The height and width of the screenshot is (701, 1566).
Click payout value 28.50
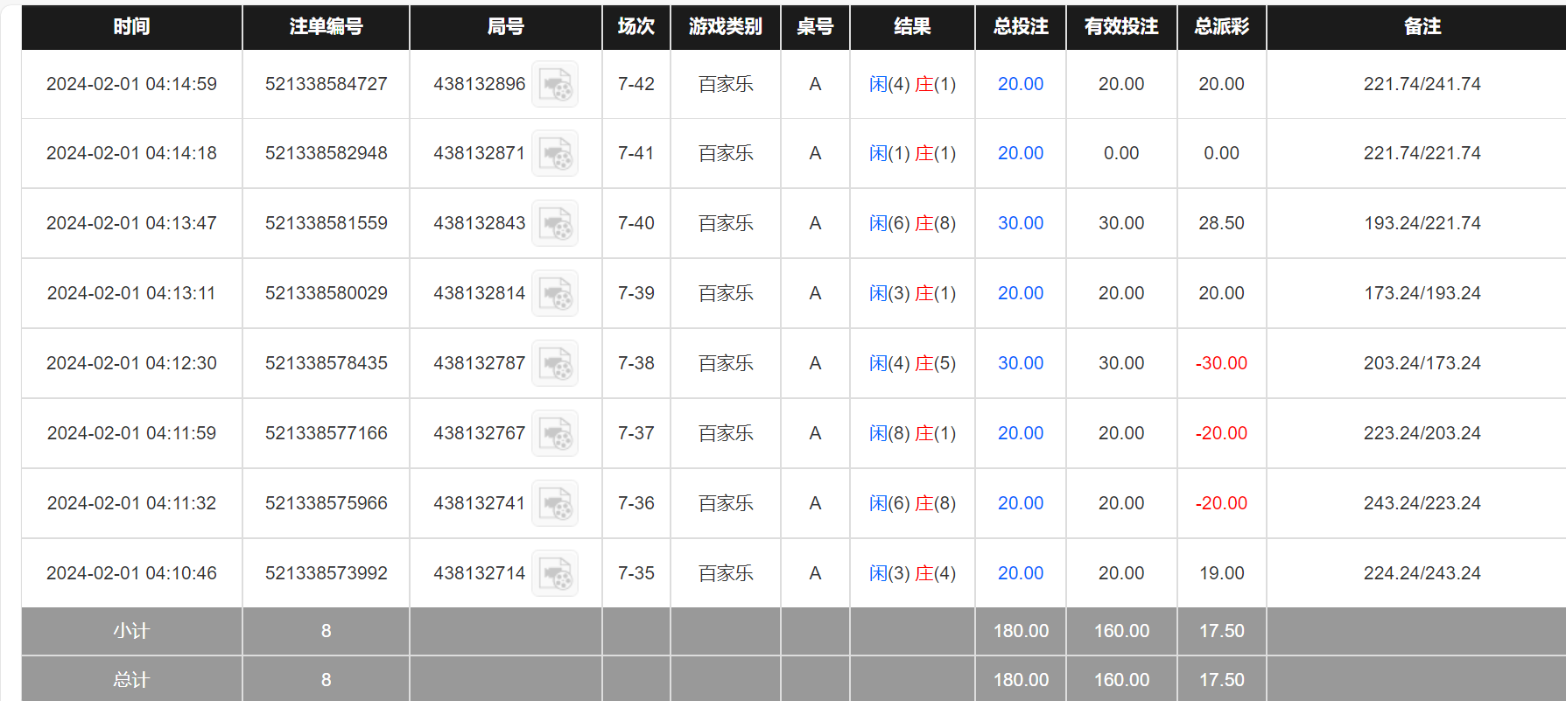coord(1221,223)
